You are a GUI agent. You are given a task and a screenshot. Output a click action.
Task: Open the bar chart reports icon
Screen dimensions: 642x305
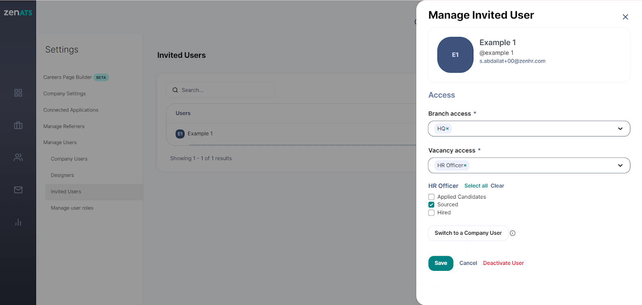point(18,222)
